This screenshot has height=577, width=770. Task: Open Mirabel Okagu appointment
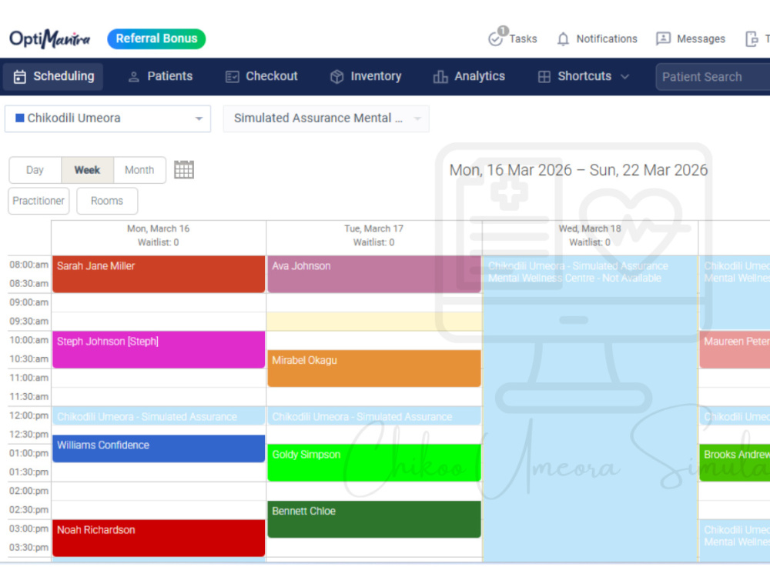click(374, 369)
